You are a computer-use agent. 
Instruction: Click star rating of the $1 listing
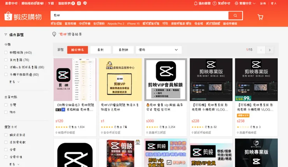(107, 127)
